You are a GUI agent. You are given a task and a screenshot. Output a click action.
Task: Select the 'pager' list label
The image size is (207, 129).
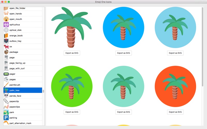click(x=12, y=74)
